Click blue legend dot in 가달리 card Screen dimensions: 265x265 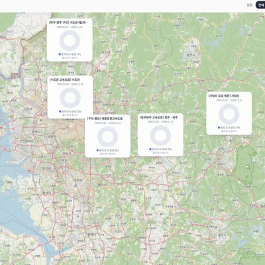pos(219,127)
